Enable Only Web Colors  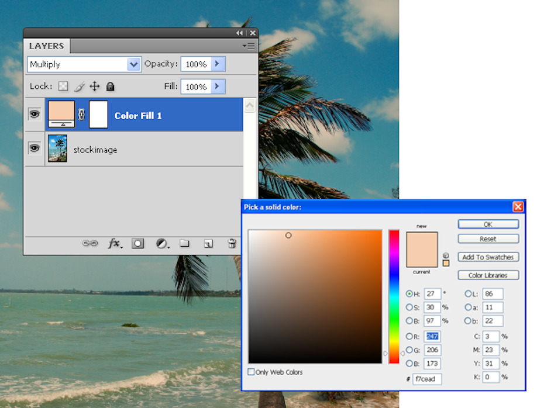pyautogui.click(x=251, y=372)
